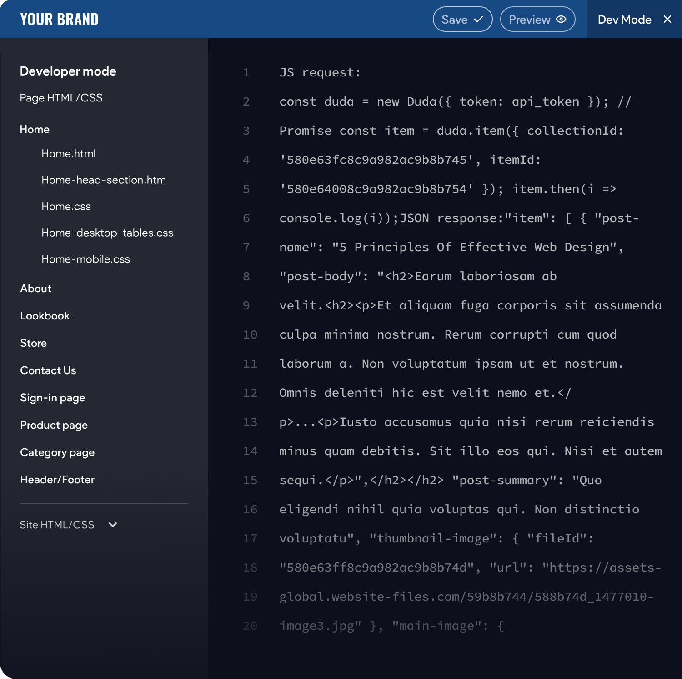Image resolution: width=682 pixels, height=679 pixels.
Task: Open Home-desktop-tables.css file
Action: point(107,233)
